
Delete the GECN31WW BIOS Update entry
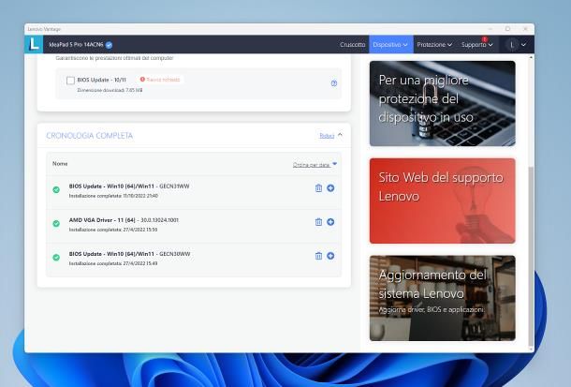[x=318, y=188]
